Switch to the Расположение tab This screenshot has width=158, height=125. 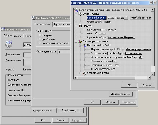pyautogui.click(x=43, y=24)
